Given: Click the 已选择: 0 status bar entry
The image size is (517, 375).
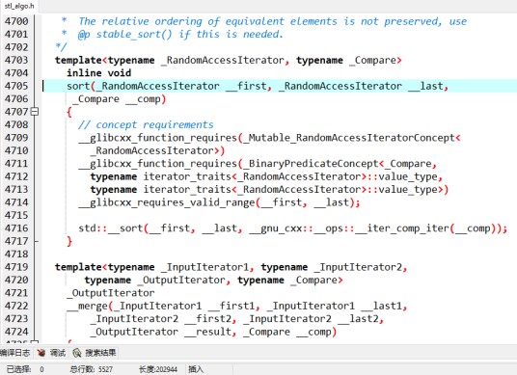Looking at the screenshot, I should tap(25, 369).
